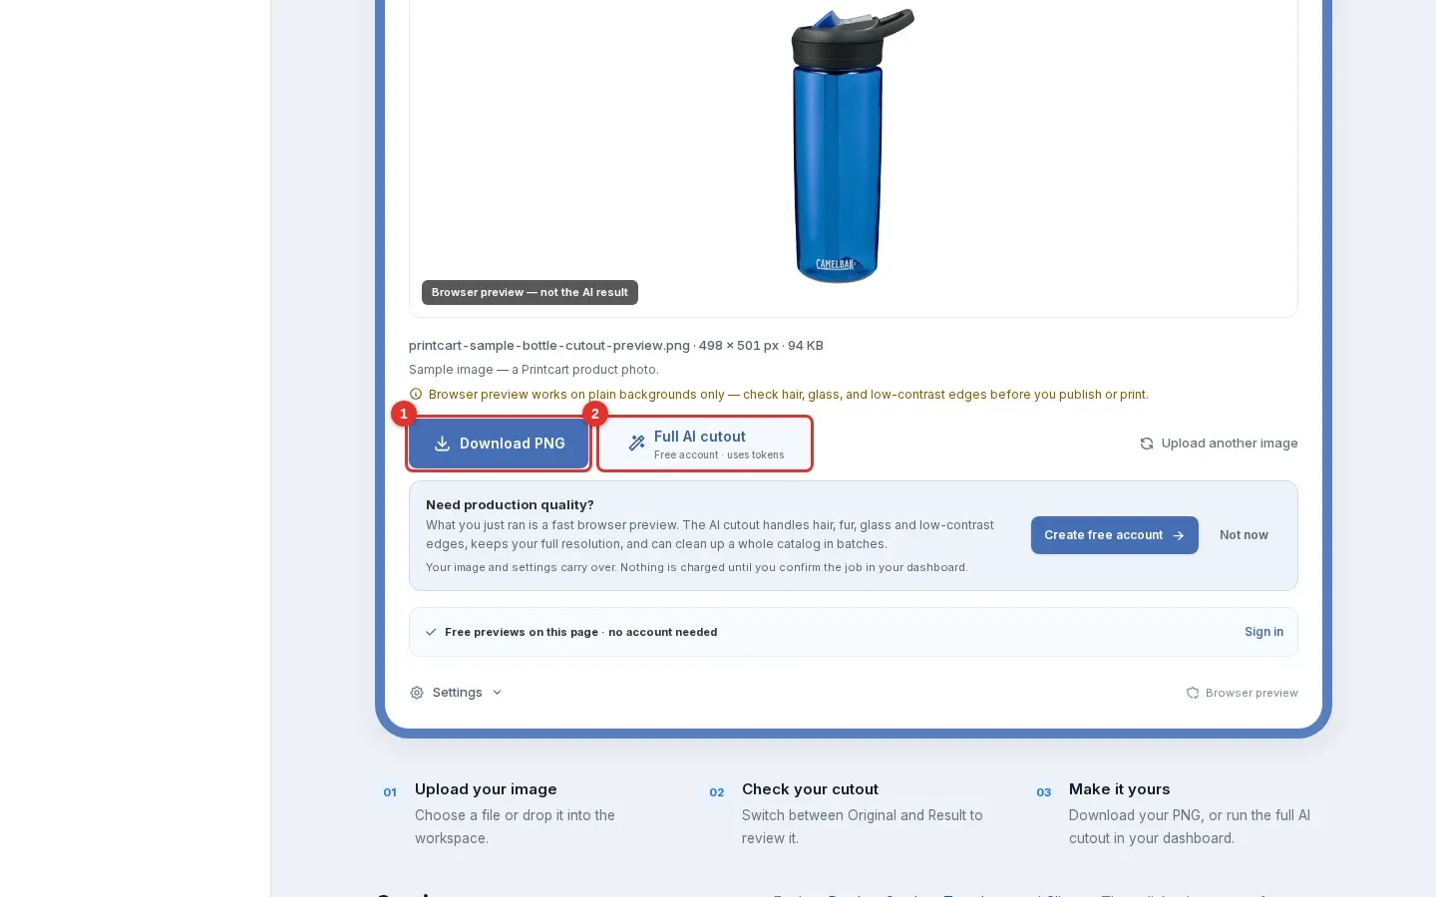Click the blue water bottle preview image

852,146
